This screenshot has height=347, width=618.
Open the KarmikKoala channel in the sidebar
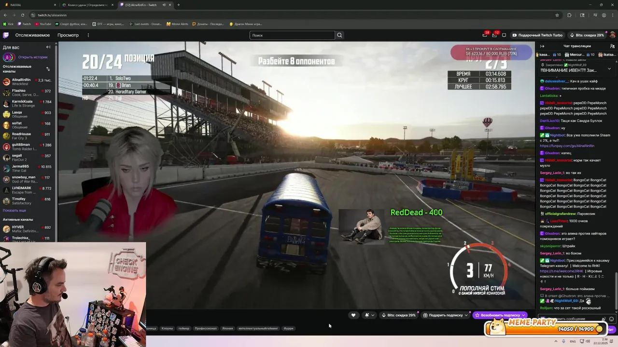pos(28,104)
